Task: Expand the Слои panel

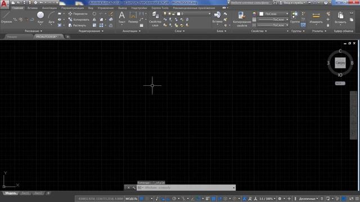Action: tap(179, 31)
